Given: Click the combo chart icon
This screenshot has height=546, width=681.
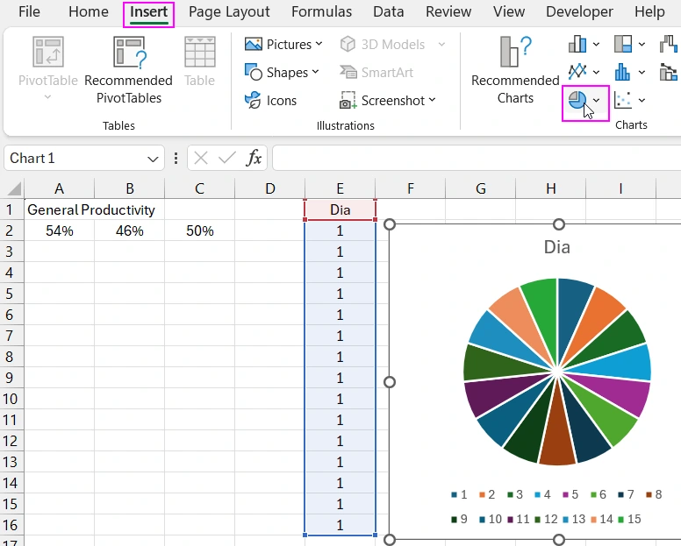Looking at the screenshot, I should pyautogui.click(x=669, y=72).
